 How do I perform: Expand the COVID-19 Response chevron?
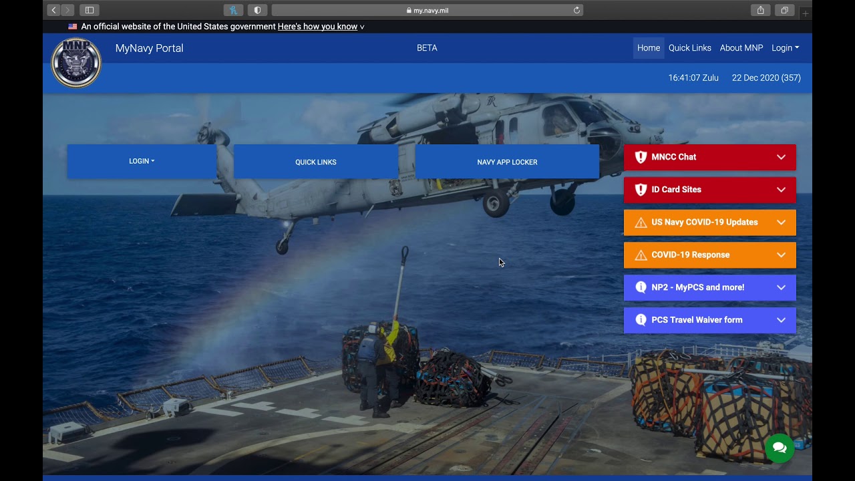pyautogui.click(x=781, y=255)
